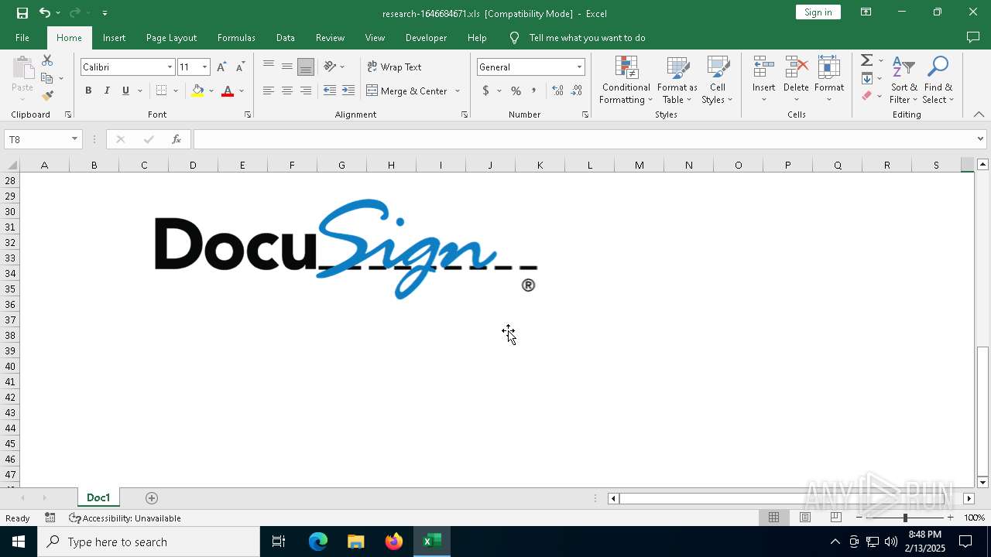Expand the Name Box dropdown
The image size is (991, 557).
(74, 139)
